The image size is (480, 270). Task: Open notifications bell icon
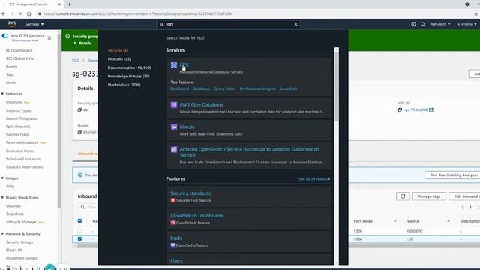(423, 24)
